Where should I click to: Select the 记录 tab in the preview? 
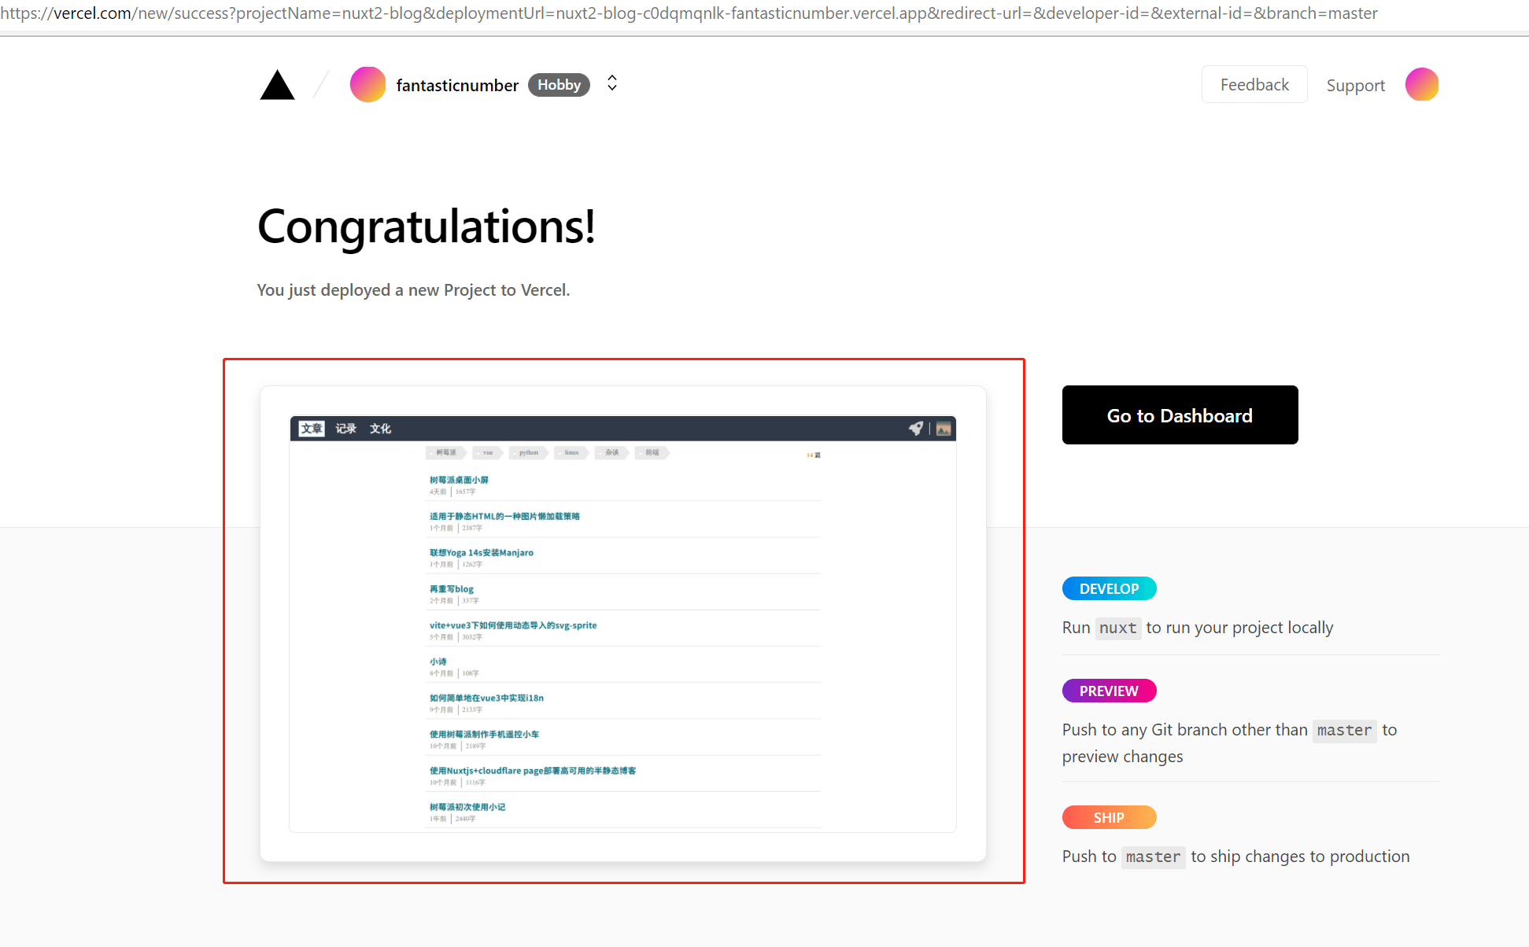pos(346,429)
